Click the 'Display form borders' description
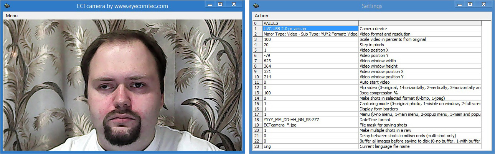This screenshot has width=495, height=154. pos(420,109)
